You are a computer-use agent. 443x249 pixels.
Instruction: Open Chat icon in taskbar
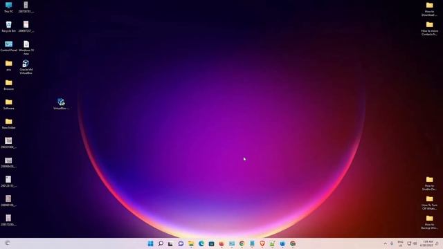coord(181,243)
